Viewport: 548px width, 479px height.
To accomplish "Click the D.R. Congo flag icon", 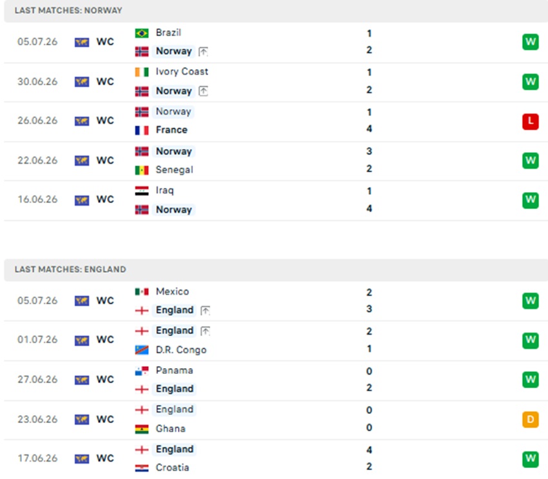I will (142, 349).
